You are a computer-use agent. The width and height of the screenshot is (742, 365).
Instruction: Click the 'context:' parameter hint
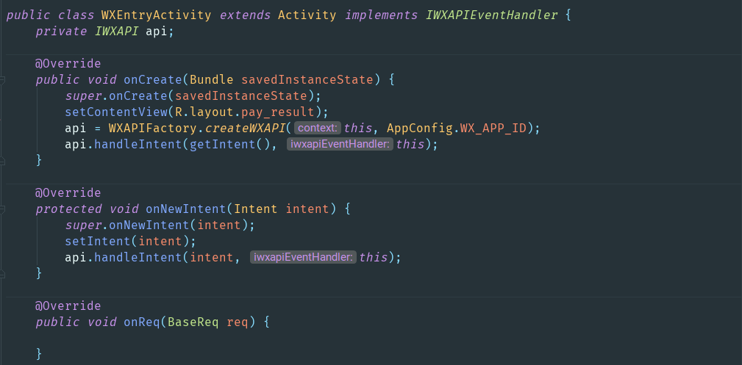318,128
